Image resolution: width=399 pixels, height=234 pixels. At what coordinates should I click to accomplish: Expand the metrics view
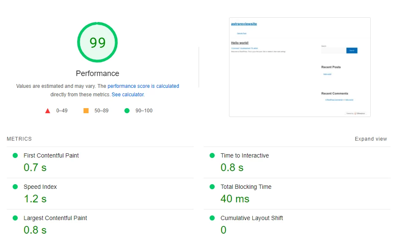click(x=370, y=139)
